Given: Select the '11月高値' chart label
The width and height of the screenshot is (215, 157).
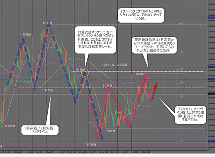Looking at the screenshot, I should click(x=25, y=34).
